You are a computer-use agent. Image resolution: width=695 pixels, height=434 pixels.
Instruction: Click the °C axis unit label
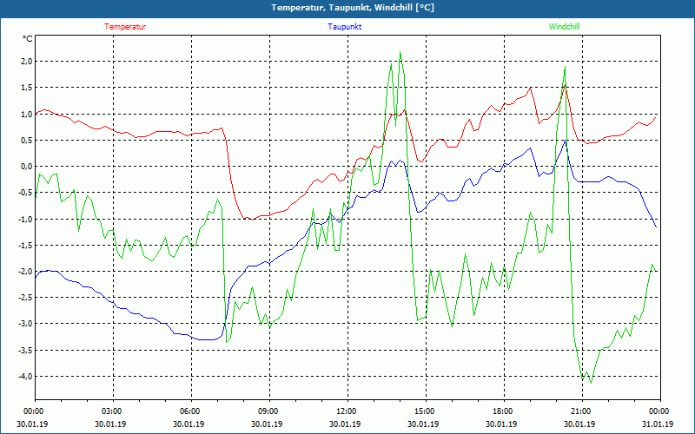tap(28, 39)
